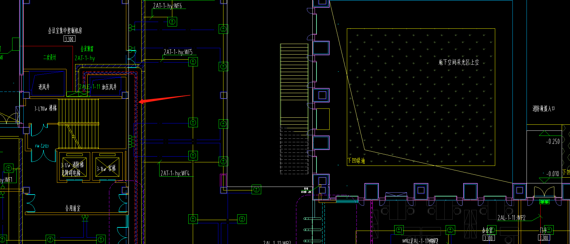Select the 3-16# 客梯 elevator label
This screenshot has width=570, height=244.
click(106, 169)
